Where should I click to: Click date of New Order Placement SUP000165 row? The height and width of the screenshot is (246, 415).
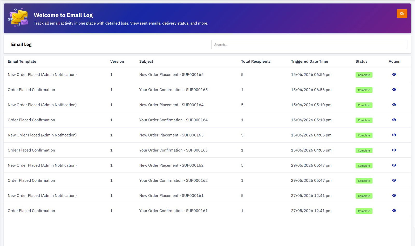tap(311, 75)
